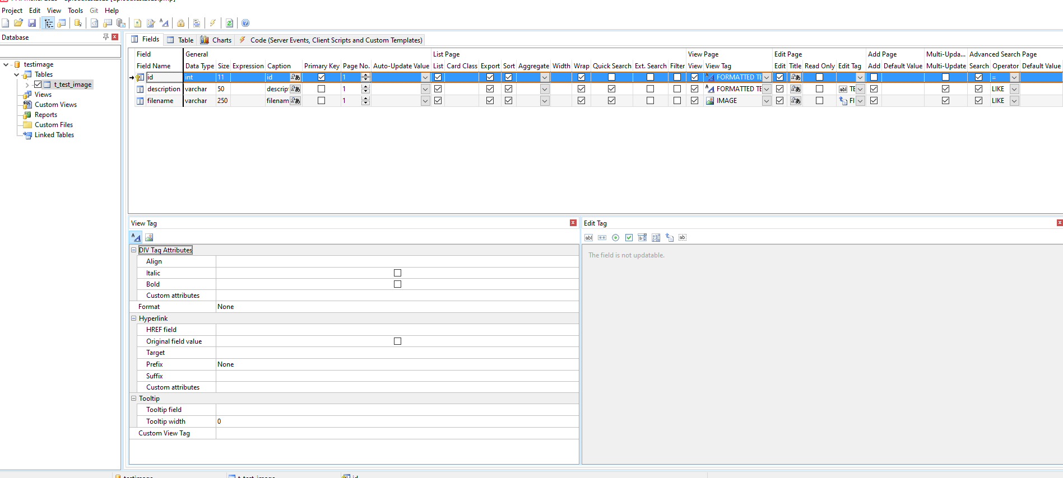Open the Code (Server Events) tab
The image size is (1063, 478).
(331, 40)
